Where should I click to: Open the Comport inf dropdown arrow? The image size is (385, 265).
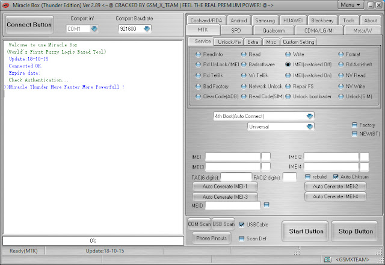94,29
